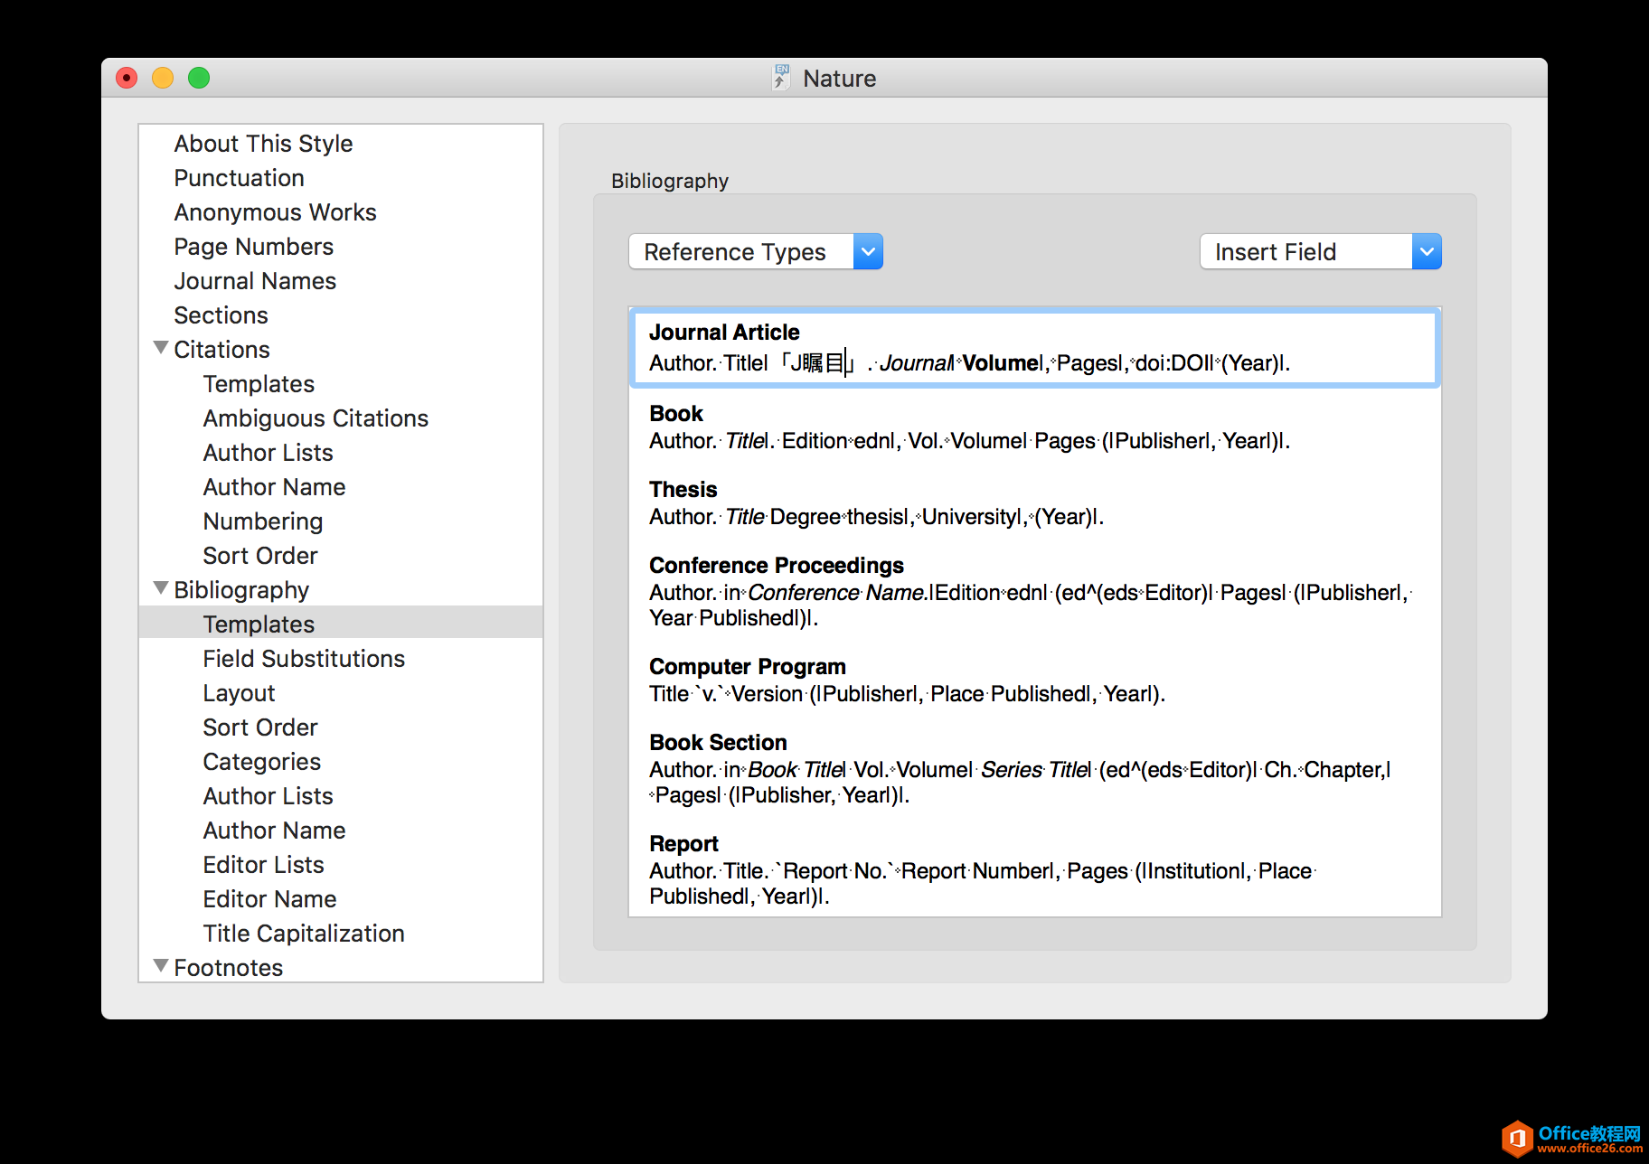This screenshot has width=1649, height=1164.
Task: Click the Nature document icon in title bar
Action: [781, 78]
